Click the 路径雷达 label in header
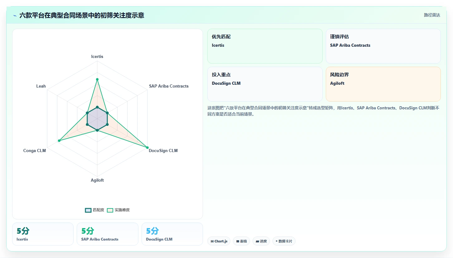 pyautogui.click(x=432, y=15)
